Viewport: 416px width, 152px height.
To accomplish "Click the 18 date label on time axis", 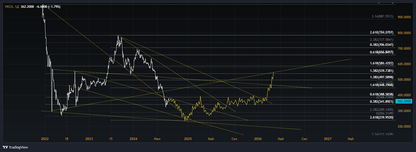I will [67, 138].
